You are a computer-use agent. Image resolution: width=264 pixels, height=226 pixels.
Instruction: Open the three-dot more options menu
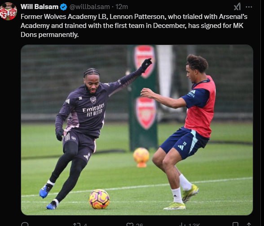[249, 7]
